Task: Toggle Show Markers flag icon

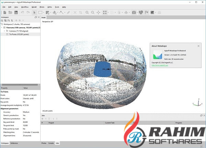Action: (147, 13)
